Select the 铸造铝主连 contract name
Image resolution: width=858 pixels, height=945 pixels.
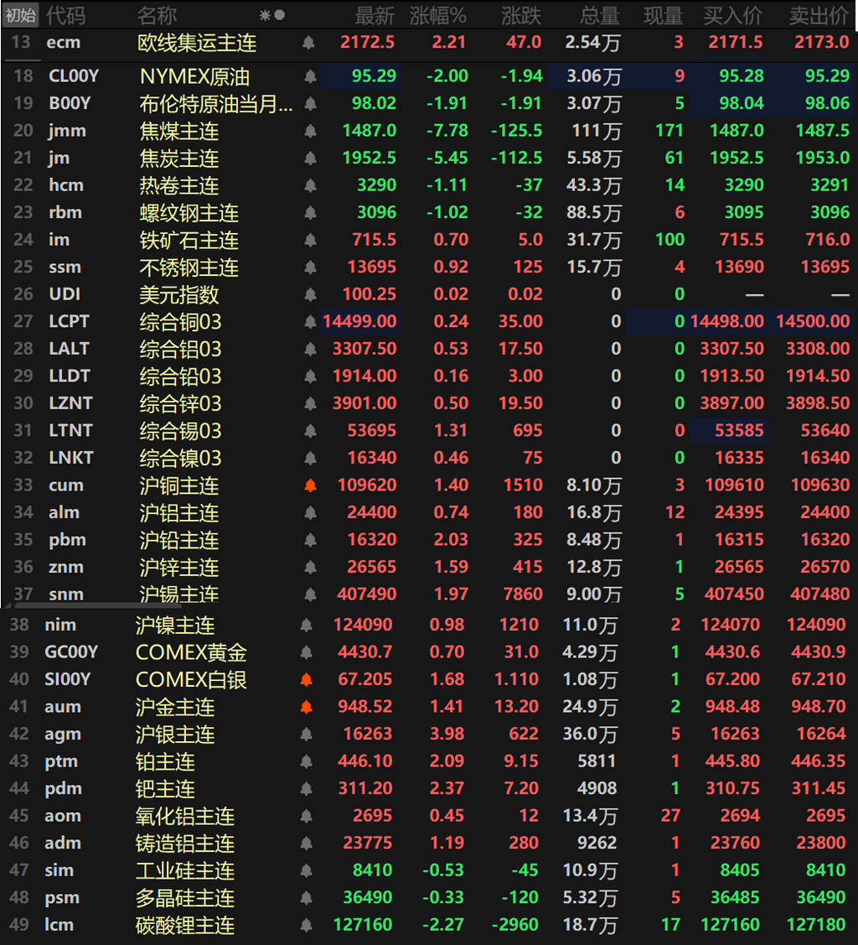(185, 844)
